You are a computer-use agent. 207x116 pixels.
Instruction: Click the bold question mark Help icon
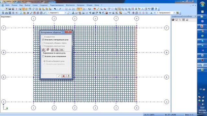click(x=156, y=9)
